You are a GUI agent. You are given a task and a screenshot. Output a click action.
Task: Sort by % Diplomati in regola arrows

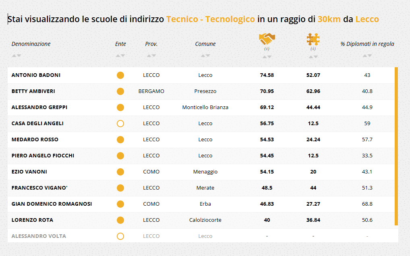point(367,56)
